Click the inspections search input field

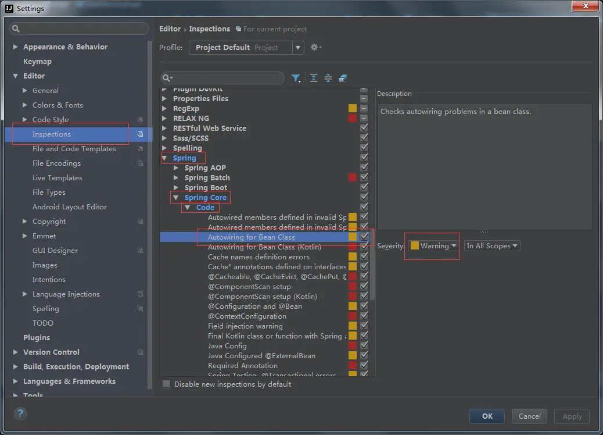222,78
